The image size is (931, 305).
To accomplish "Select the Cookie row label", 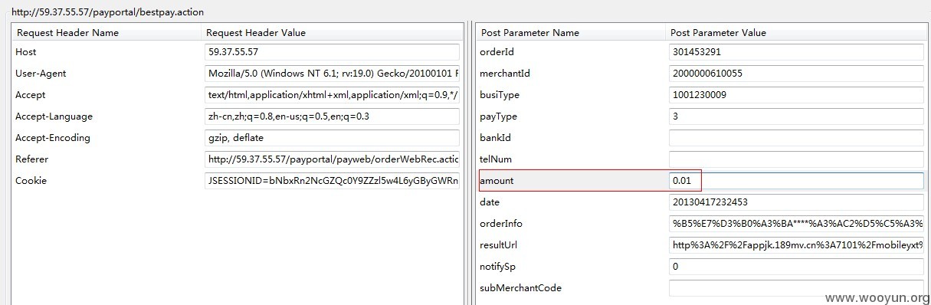I will pos(31,181).
